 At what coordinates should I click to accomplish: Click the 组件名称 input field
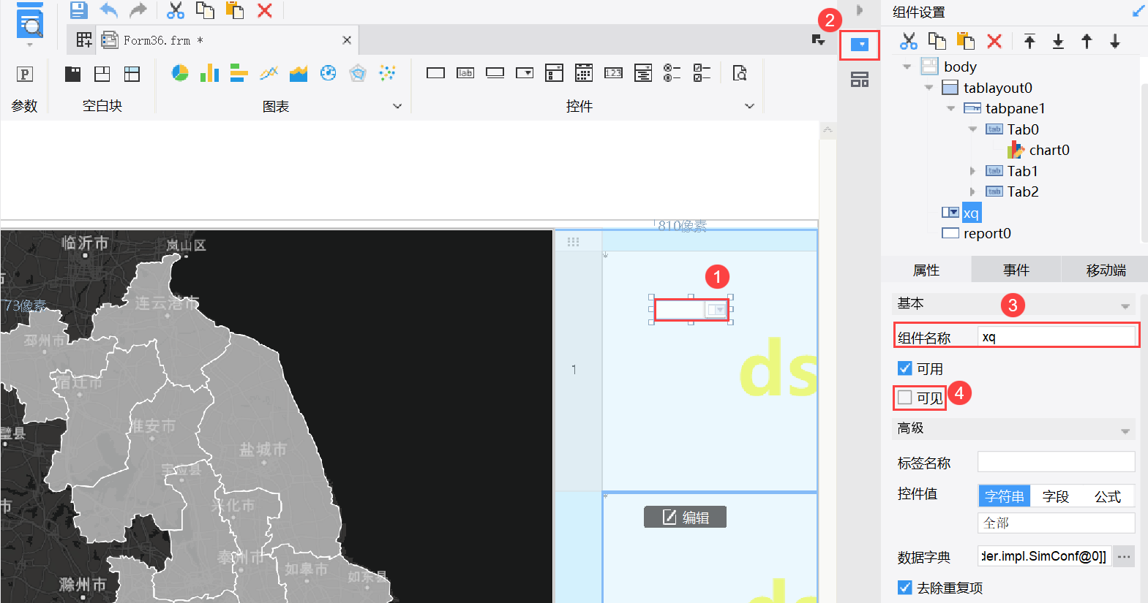coord(1056,337)
